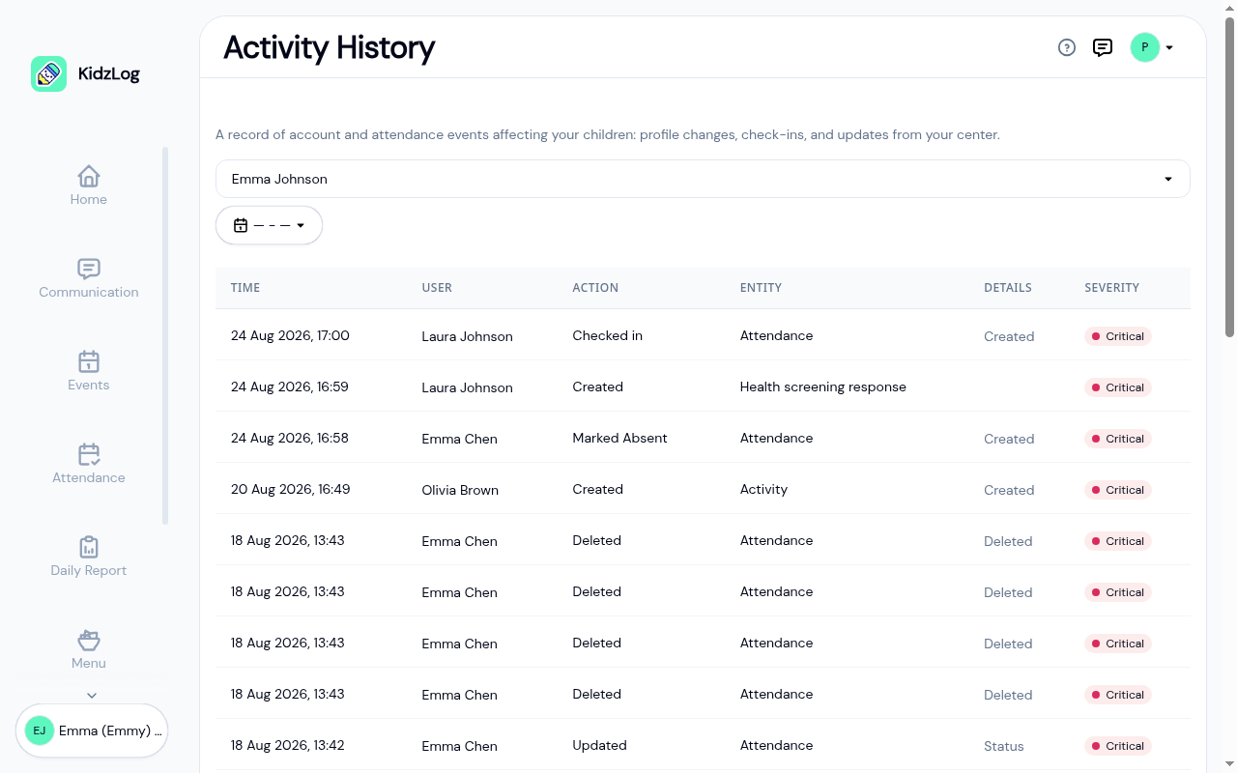Click 'Created' details in Marked Absent row
Screen dimensions: 1237x773
pyautogui.click(x=1009, y=440)
